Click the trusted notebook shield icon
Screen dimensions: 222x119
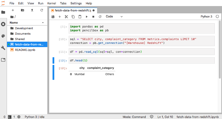[x=152, y=117]
